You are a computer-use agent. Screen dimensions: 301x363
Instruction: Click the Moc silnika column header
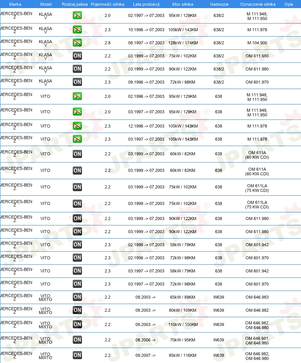182,4
